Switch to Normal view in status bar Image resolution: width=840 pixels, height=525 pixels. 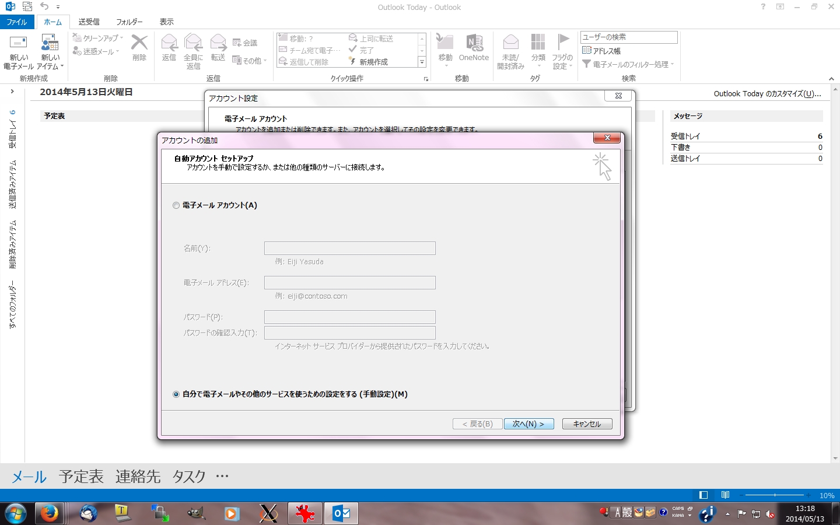coord(703,495)
